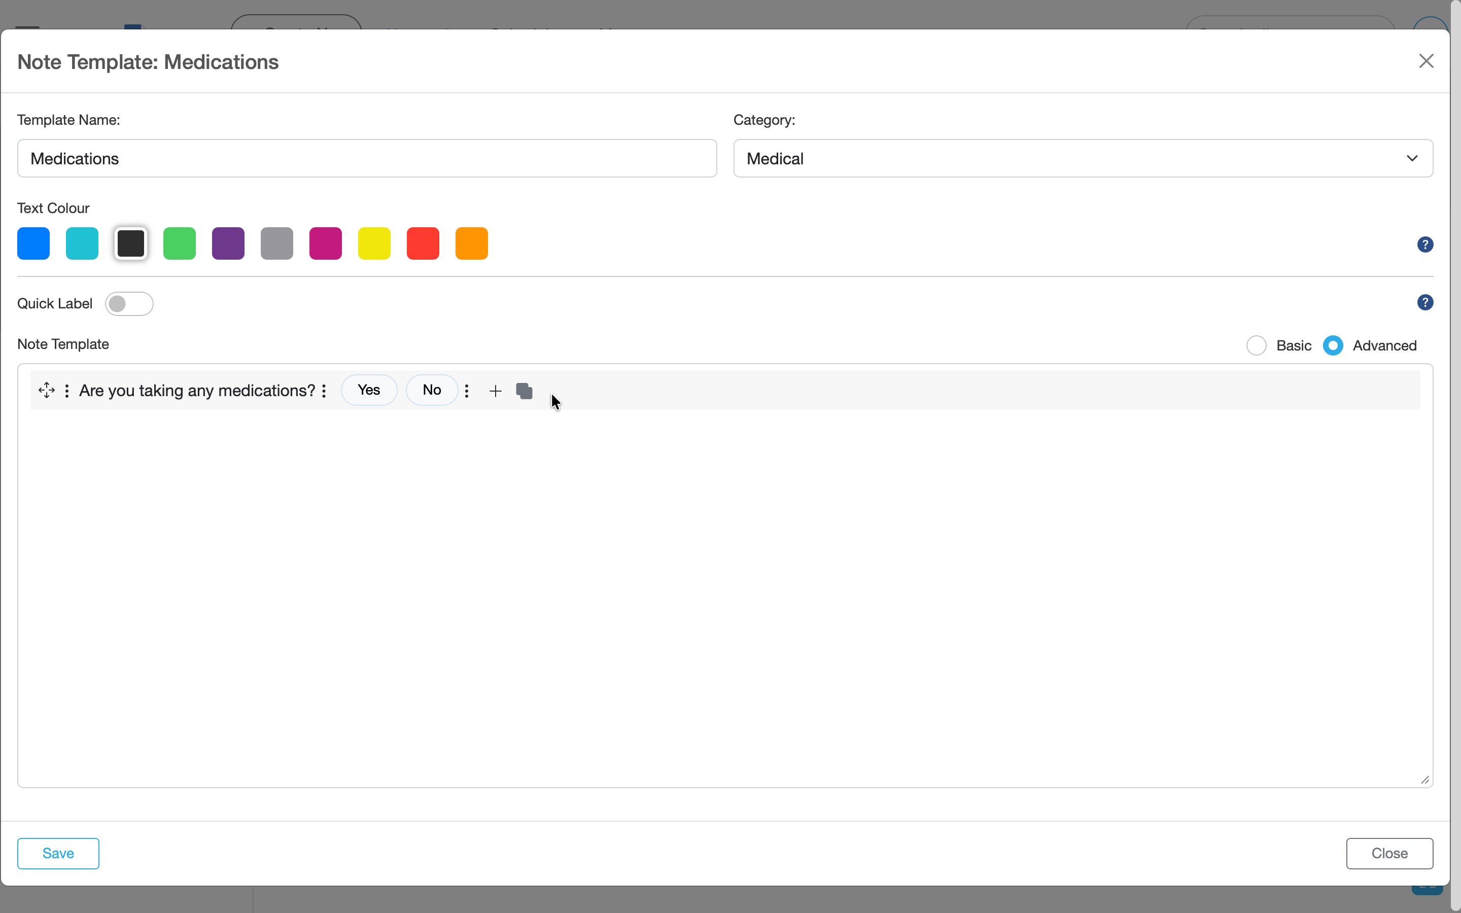Add a new answer option with the plus icon

coord(495,390)
